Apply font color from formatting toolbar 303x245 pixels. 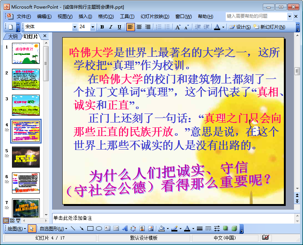click(217, 27)
